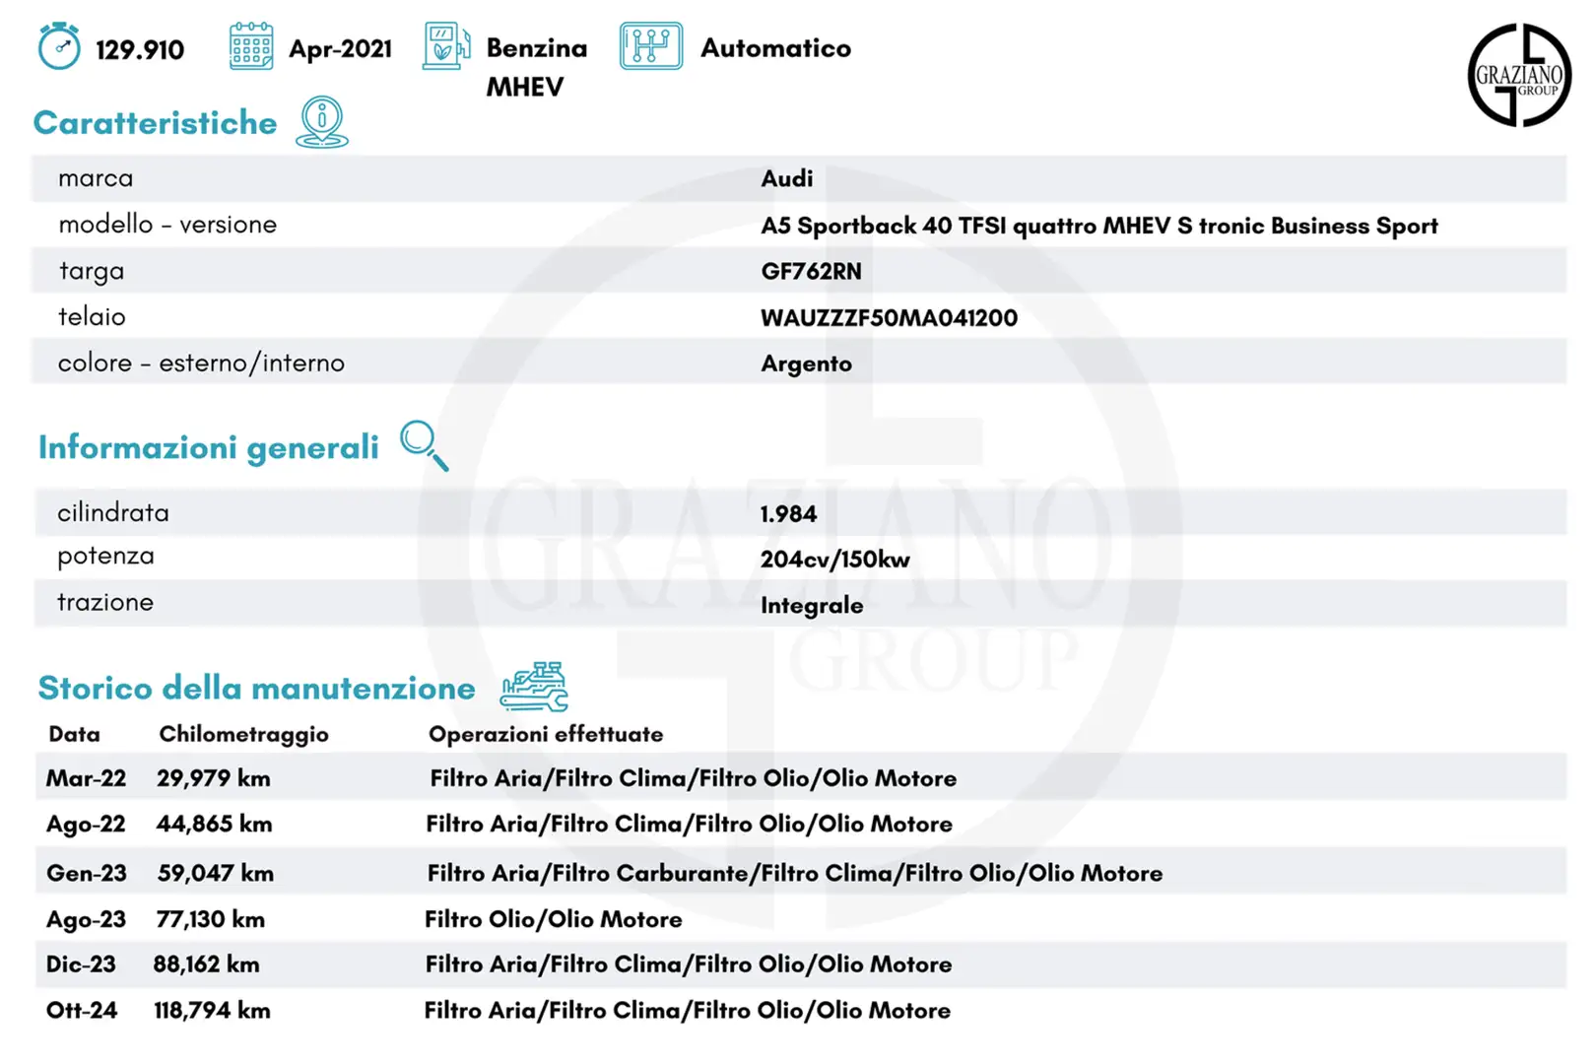Select the traction value Integrale
This screenshot has height=1064, width=1596.
click(x=812, y=605)
